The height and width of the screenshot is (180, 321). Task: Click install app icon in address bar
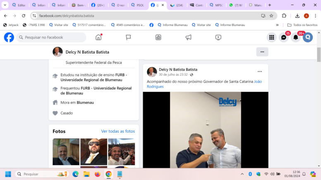coord(263,16)
